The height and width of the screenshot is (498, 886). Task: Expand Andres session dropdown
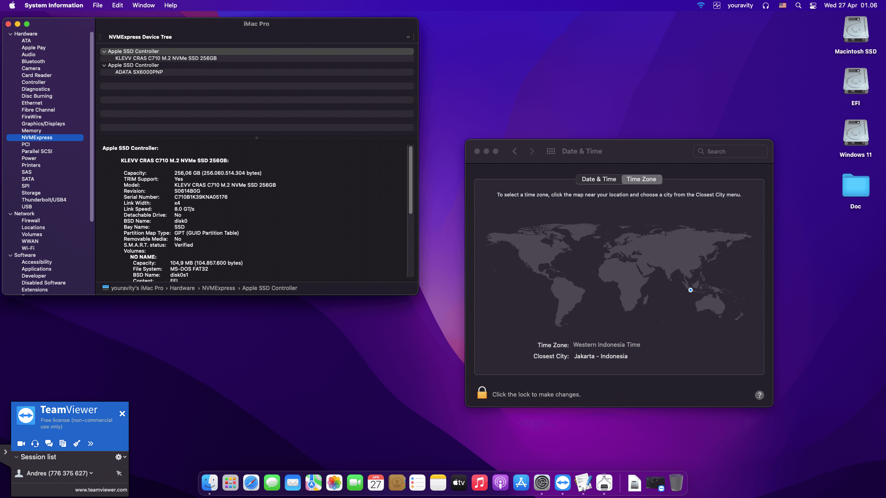(91, 473)
